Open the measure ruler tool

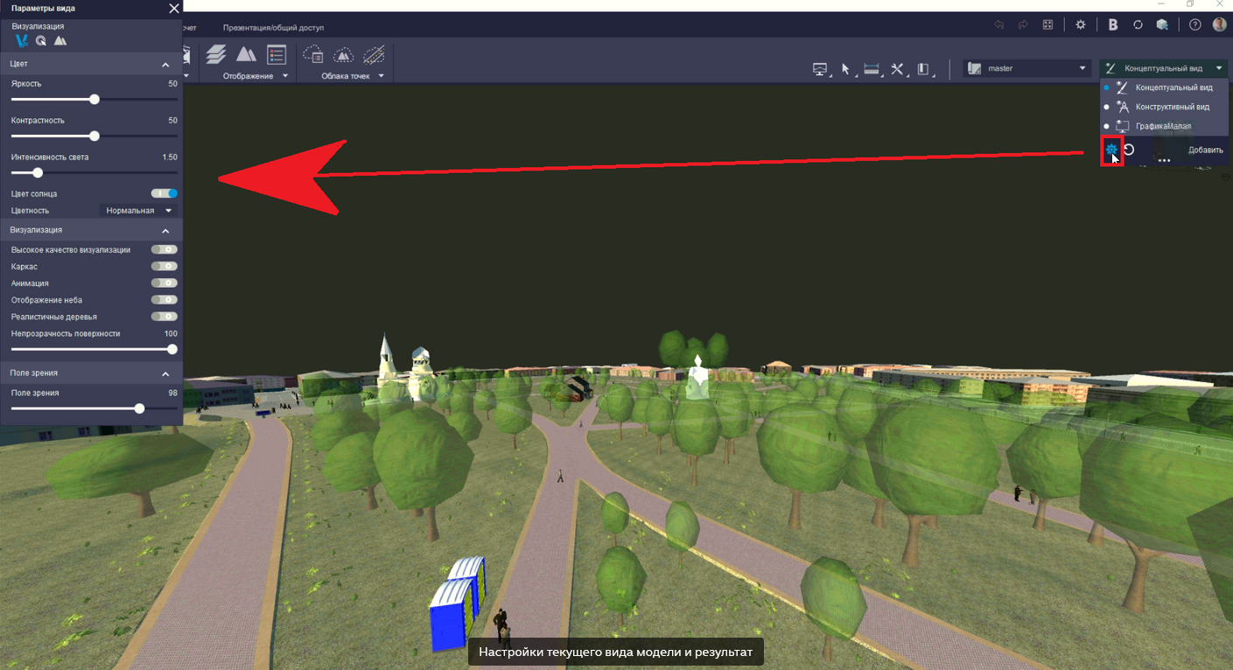(x=871, y=69)
